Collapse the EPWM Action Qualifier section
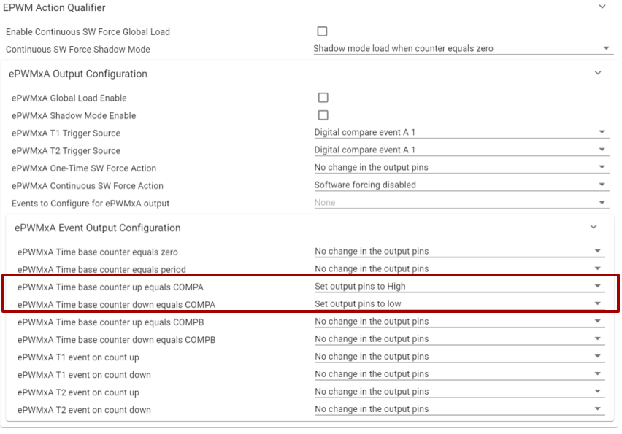 tap(602, 7)
